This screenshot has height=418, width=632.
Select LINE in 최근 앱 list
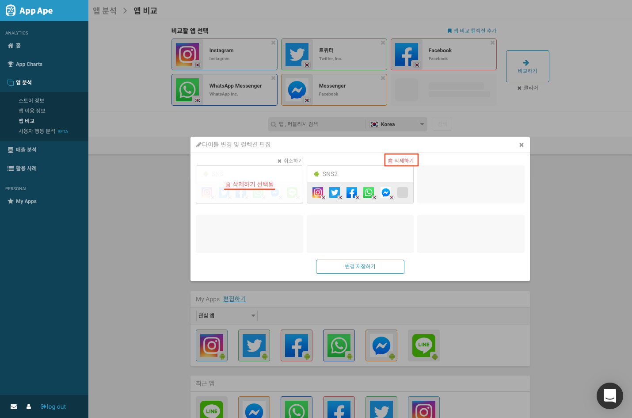click(x=212, y=407)
